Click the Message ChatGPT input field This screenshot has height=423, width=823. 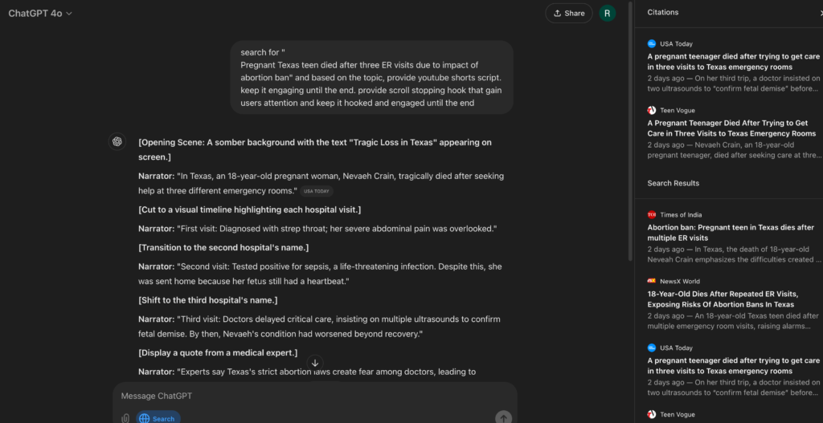tap(313, 396)
